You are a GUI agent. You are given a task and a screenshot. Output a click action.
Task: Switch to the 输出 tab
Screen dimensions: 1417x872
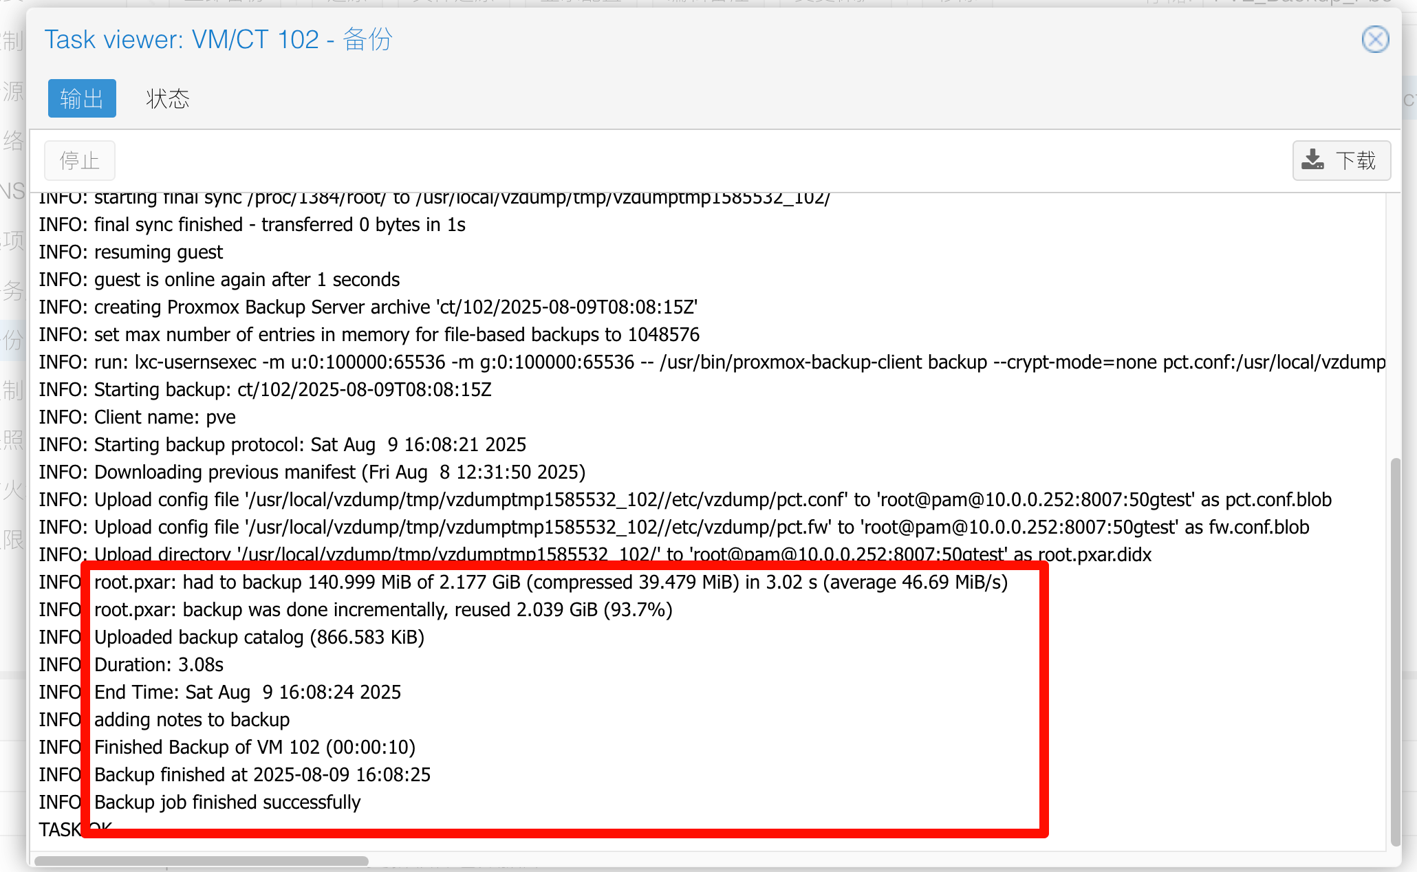coord(82,98)
